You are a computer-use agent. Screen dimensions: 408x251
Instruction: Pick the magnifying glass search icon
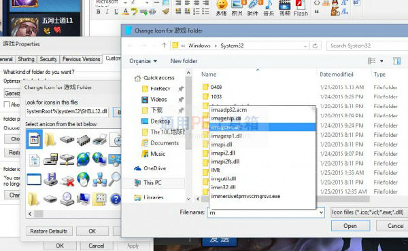[114, 179]
